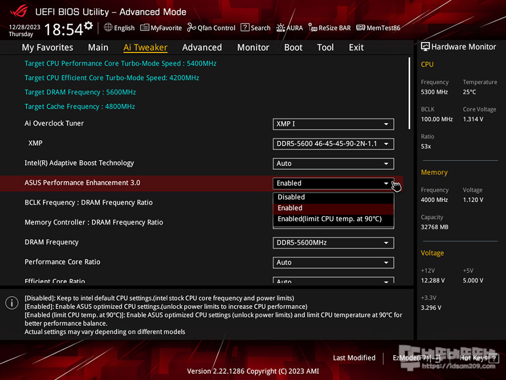Open Intel Adaptive Boost Technology dropdown
The height and width of the screenshot is (380, 506).
point(333,163)
